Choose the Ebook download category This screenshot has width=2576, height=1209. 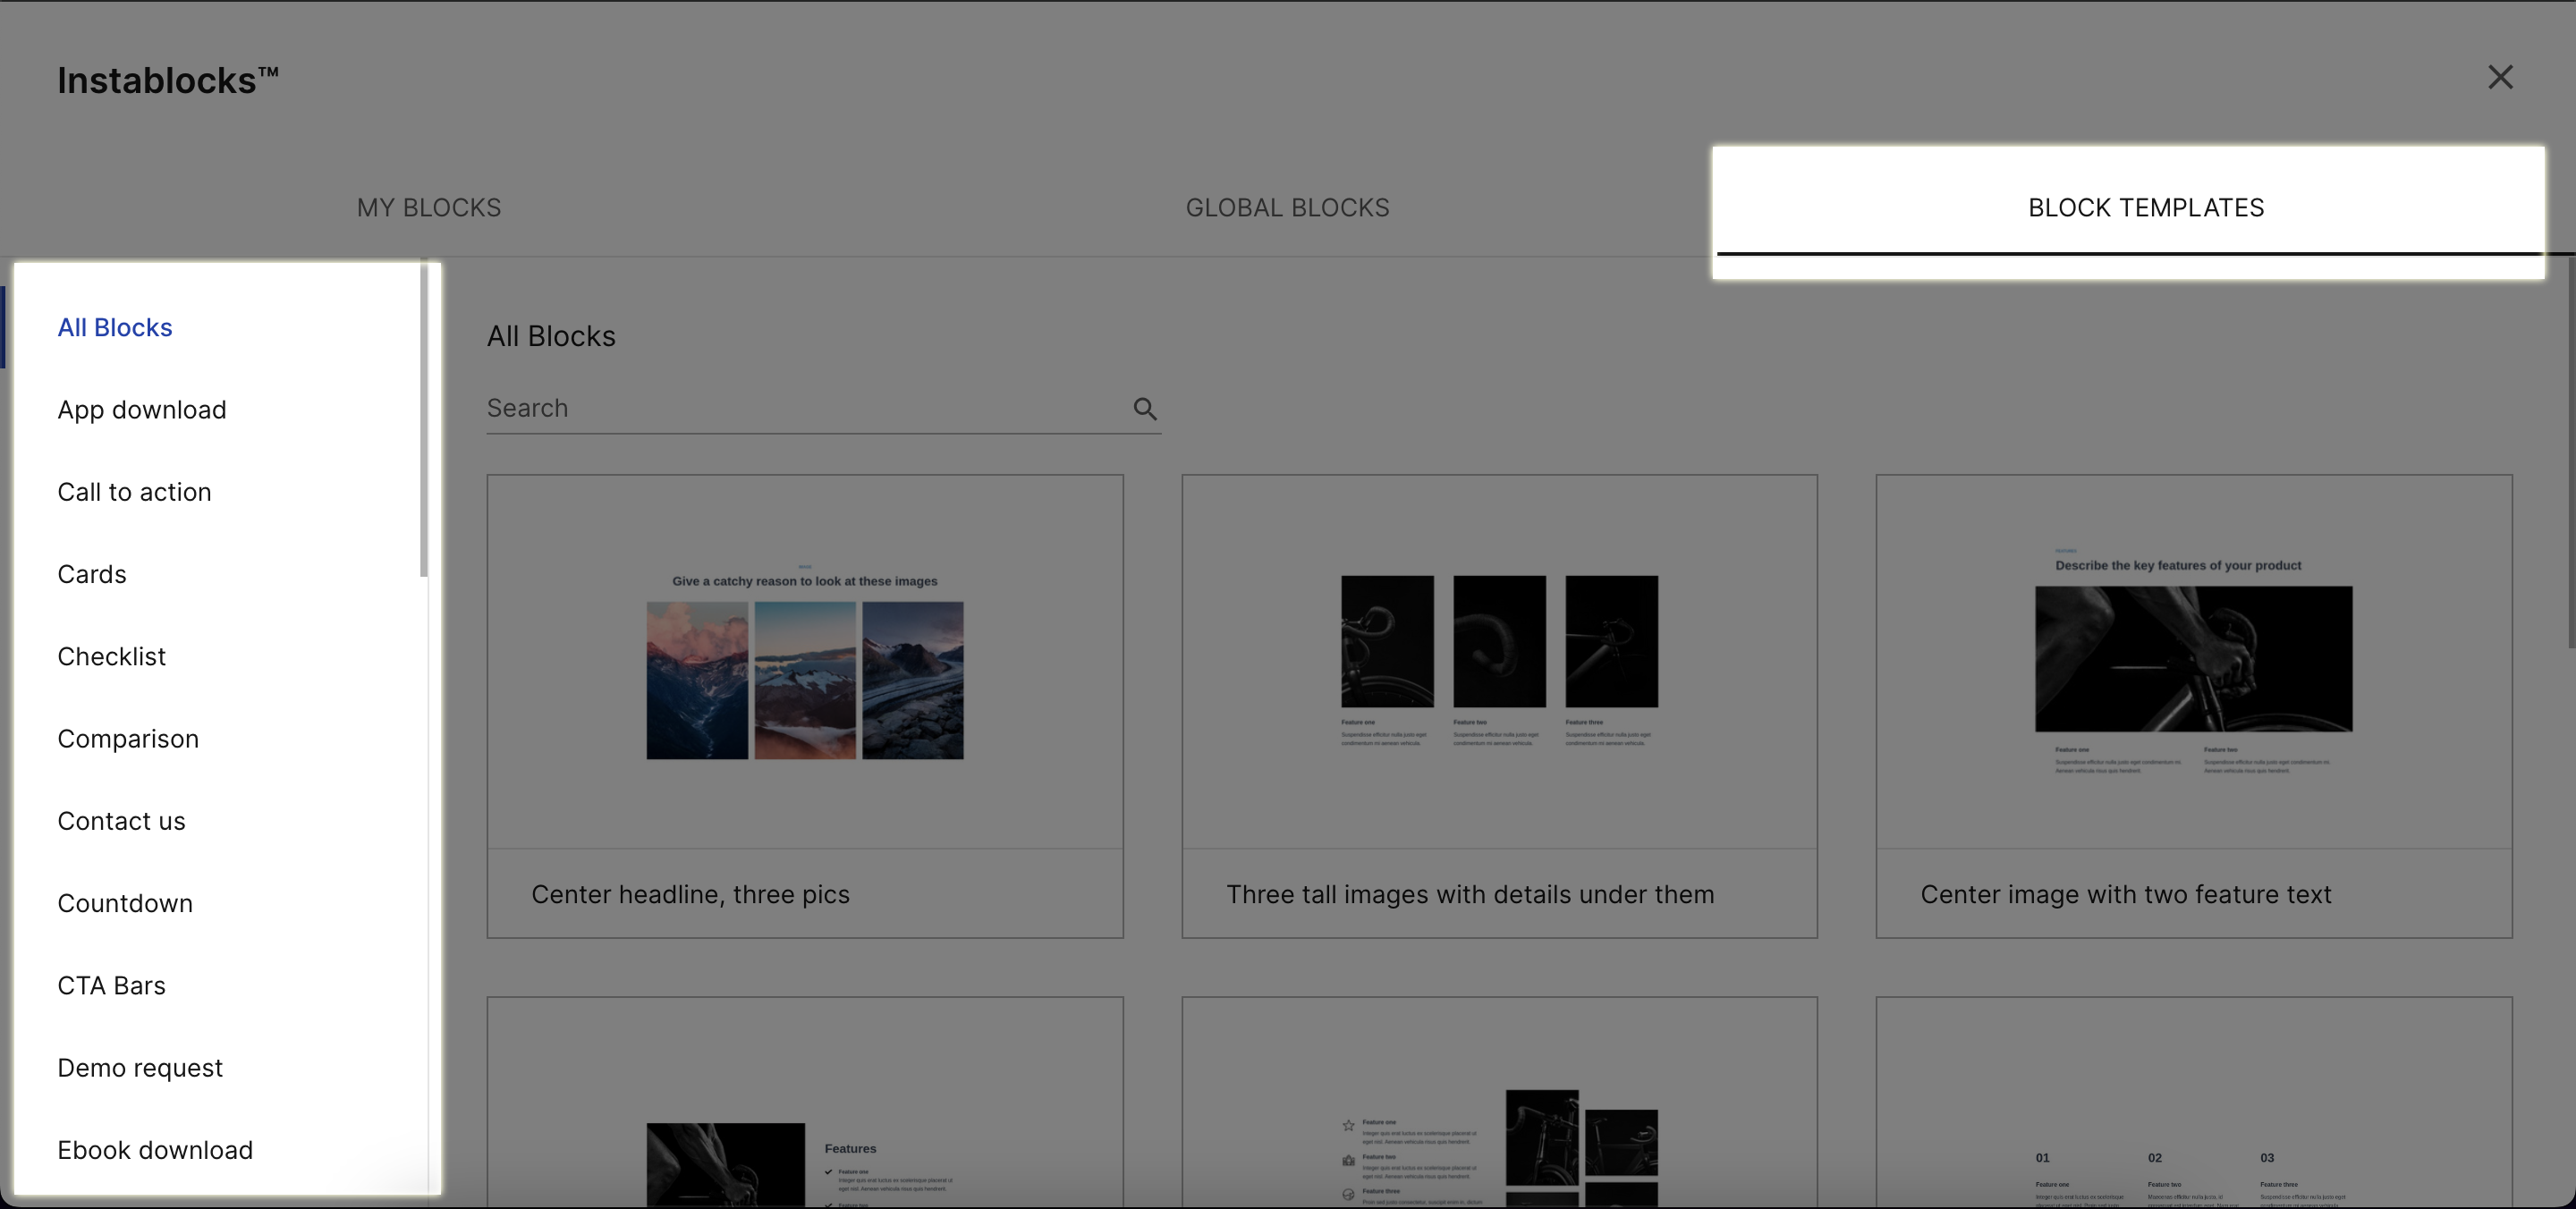[x=155, y=1149]
